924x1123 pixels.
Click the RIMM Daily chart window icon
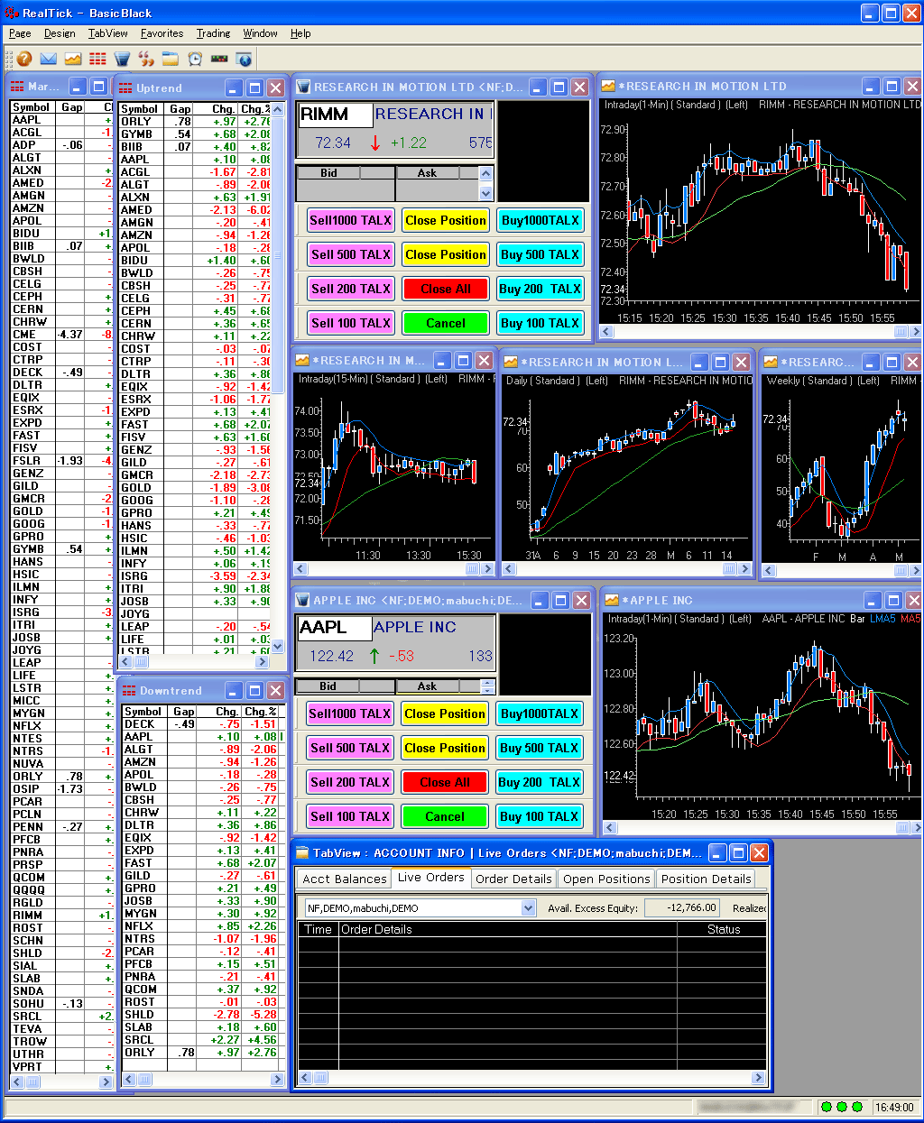(511, 362)
